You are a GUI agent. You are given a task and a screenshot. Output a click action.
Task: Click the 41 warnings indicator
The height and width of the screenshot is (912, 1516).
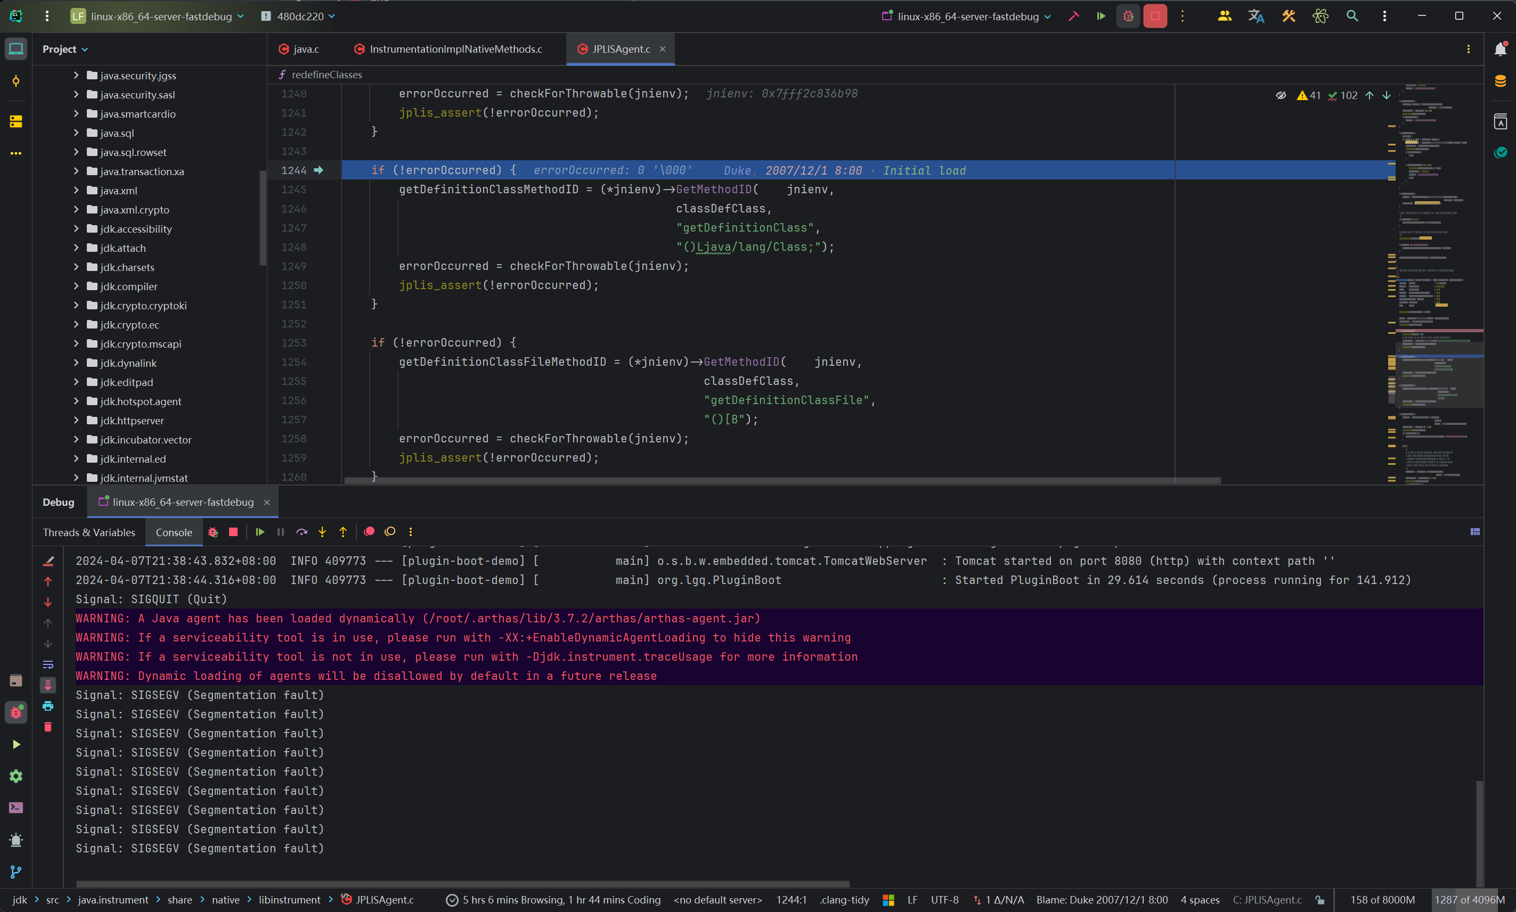tap(1309, 95)
